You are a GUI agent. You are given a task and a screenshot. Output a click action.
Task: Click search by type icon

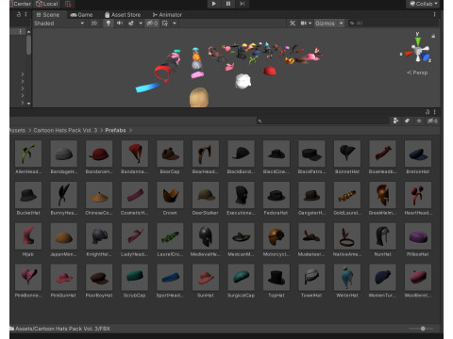pyautogui.click(x=395, y=121)
